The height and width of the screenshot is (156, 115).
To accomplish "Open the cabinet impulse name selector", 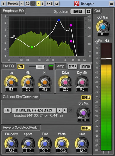I will coord(34,110).
